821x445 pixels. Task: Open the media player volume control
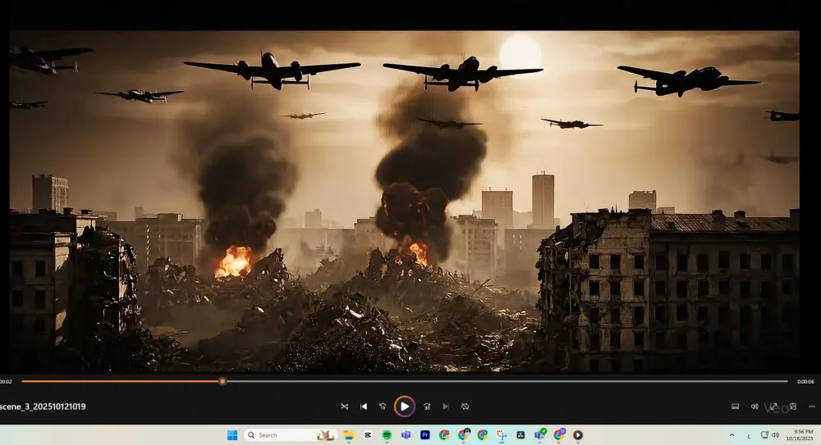pos(754,406)
